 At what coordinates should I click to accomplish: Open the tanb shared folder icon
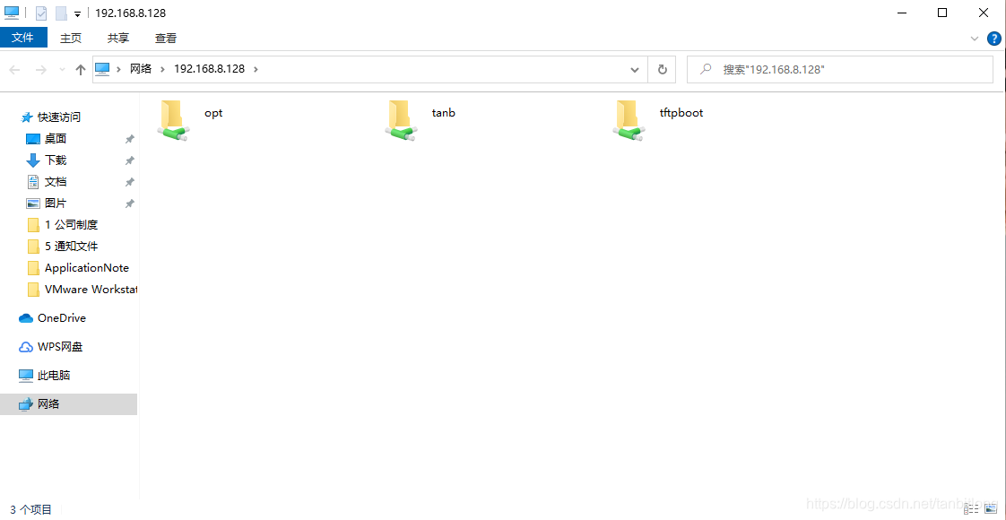(401, 120)
